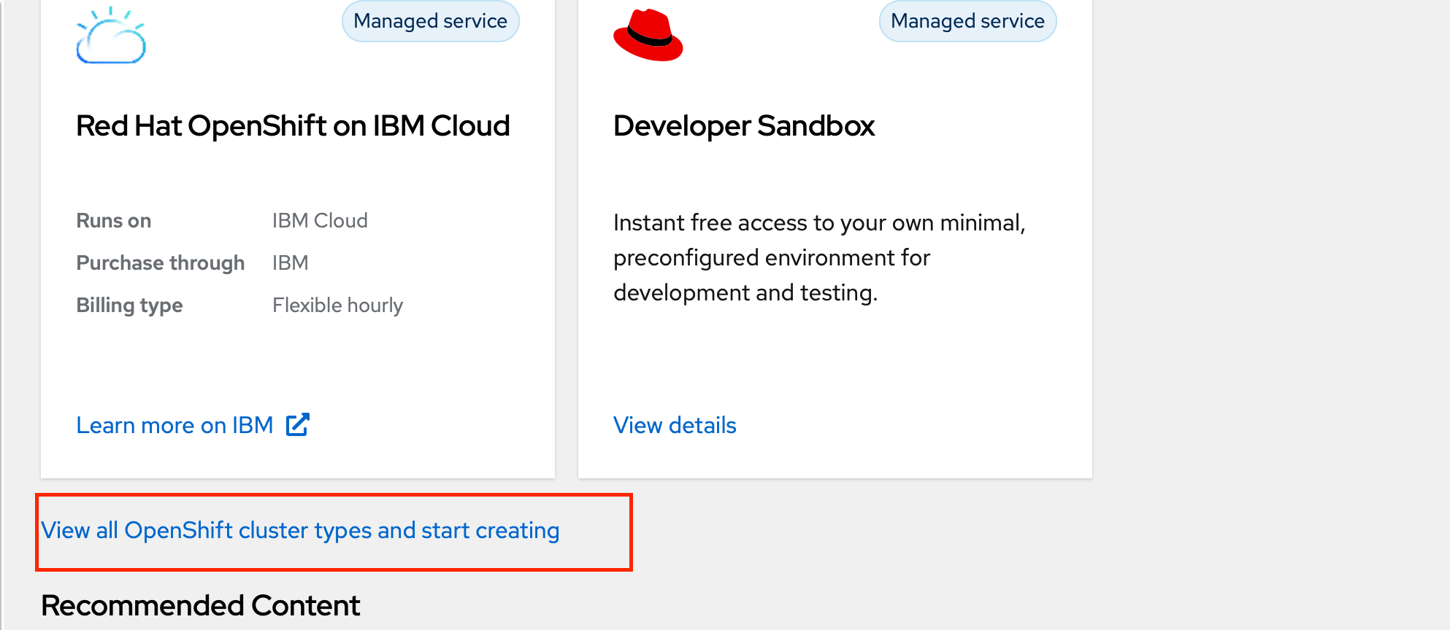Open the Learn more on IBM link

tap(175, 425)
